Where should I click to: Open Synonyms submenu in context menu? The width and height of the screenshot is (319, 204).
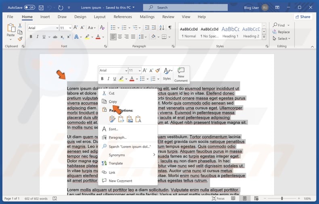click(x=128, y=155)
